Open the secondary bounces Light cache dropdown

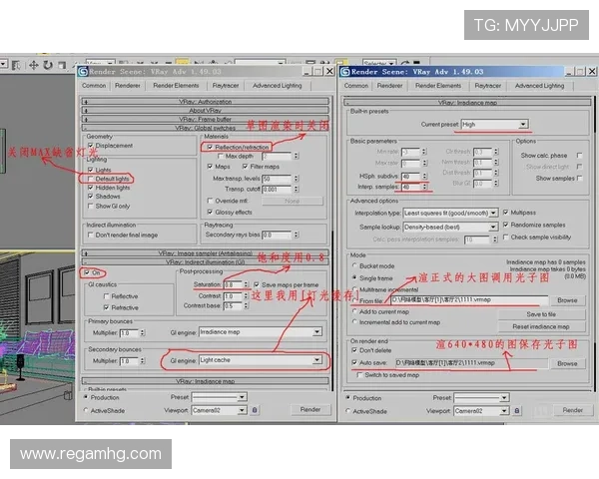pyautogui.click(x=318, y=359)
